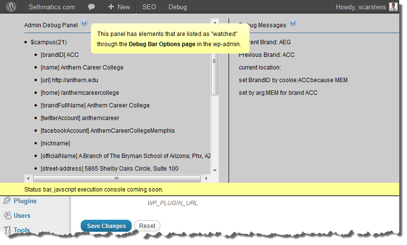Open the Plugins sidebar menu

25,201
